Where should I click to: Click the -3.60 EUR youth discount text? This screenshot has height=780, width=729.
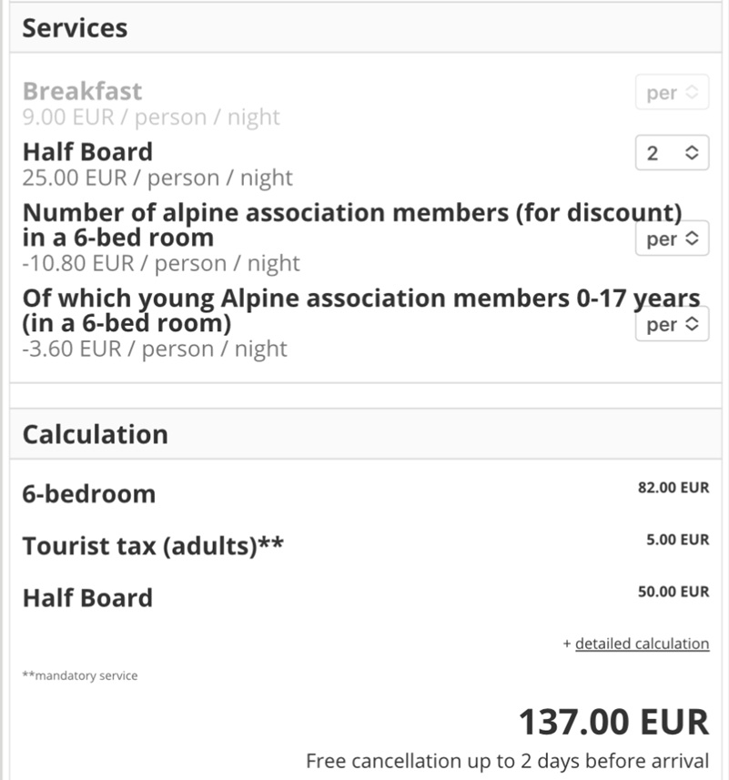click(x=155, y=349)
